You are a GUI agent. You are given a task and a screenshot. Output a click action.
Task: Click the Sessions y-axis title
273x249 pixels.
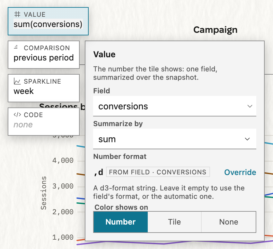[x=44, y=193]
